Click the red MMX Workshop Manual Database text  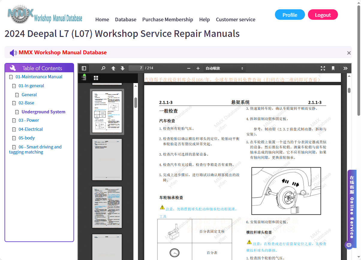(63, 52)
